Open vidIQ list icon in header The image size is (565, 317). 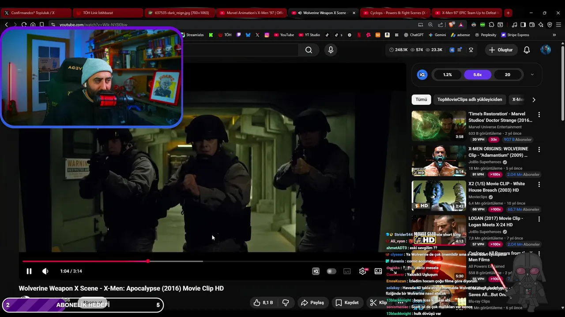click(x=460, y=50)
